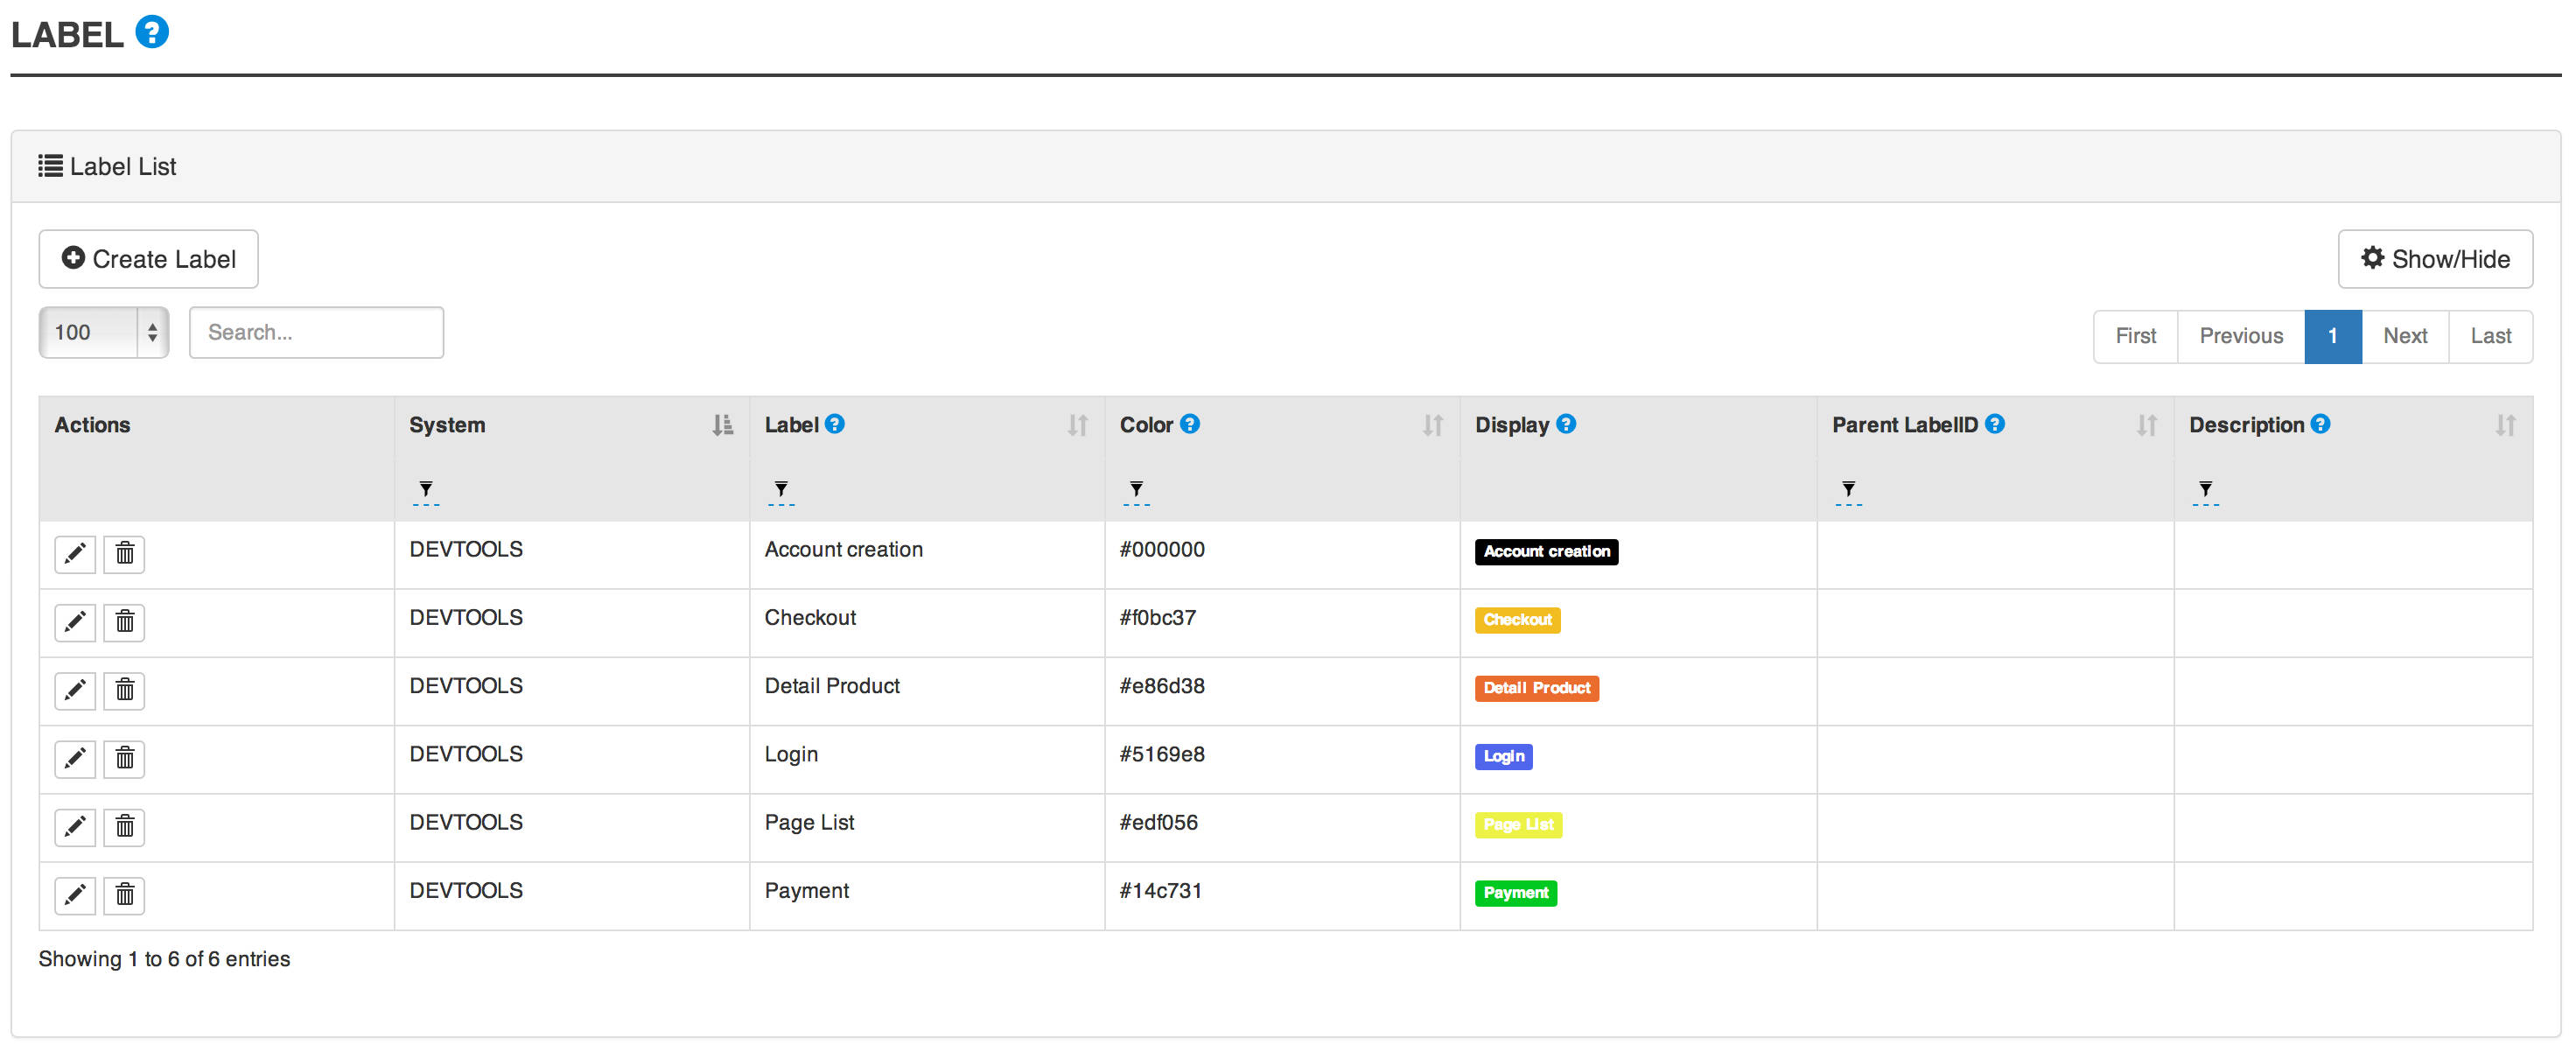Click the orange Detail Product color badge
The width and height of the screenshot is (2576, 1059).
(x=1536, y=688)
